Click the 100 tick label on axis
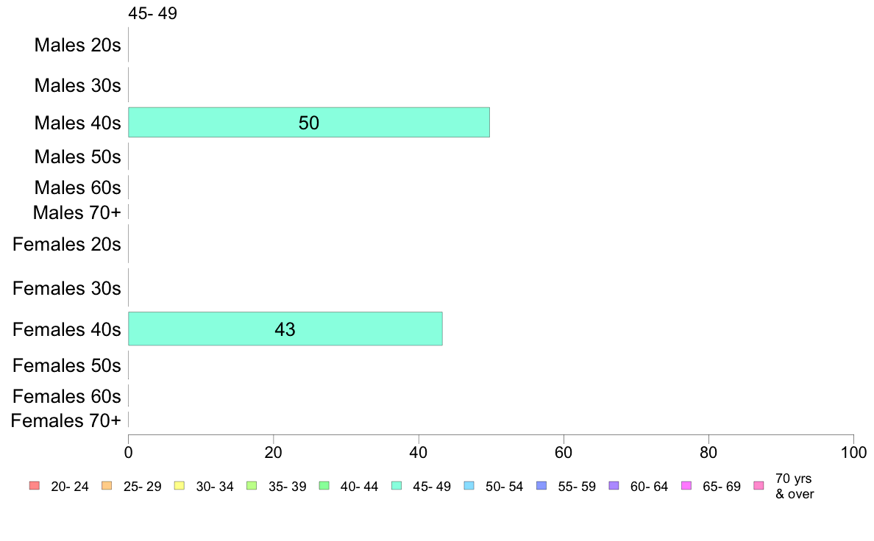 [x=853, y=452]
